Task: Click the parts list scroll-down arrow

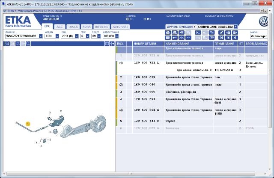Action: click(x=270, y=169)
